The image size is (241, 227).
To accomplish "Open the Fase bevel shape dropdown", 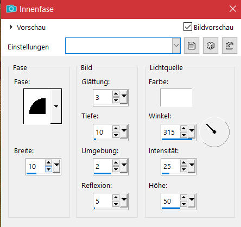I will pyautogui.click(x=56, y=106).
